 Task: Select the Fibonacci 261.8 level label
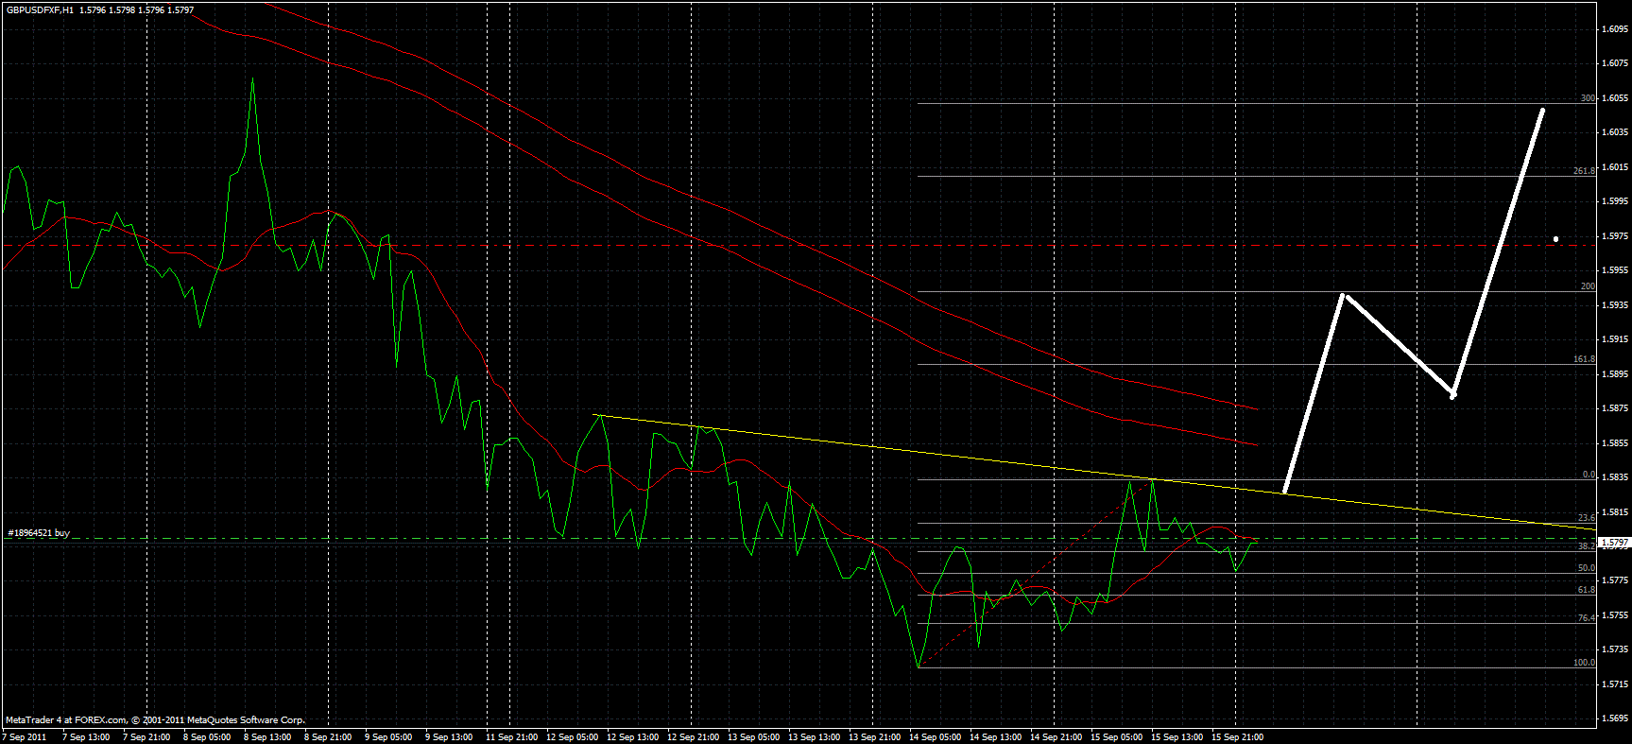[1584, 171]
